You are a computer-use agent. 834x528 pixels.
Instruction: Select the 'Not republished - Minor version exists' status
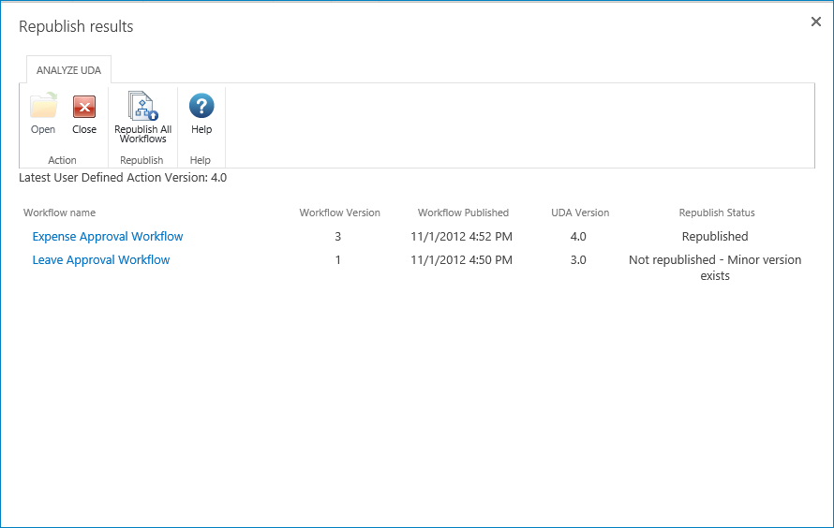715,268
